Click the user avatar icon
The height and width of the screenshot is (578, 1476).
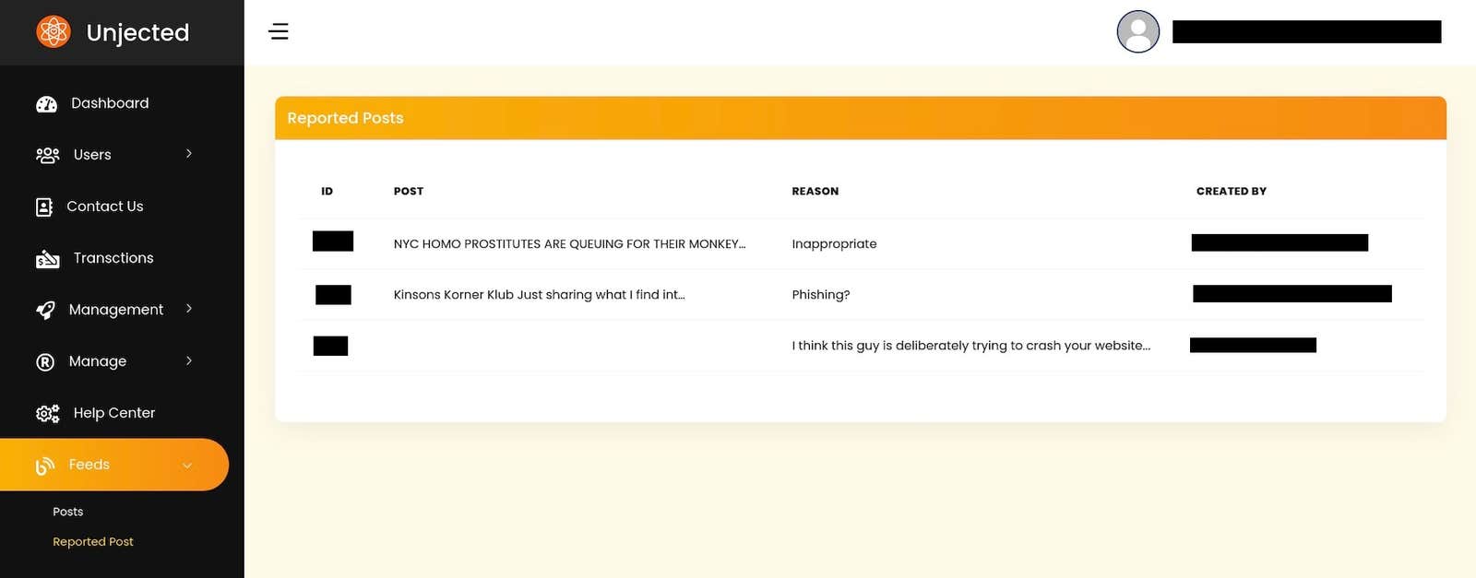1137,32
